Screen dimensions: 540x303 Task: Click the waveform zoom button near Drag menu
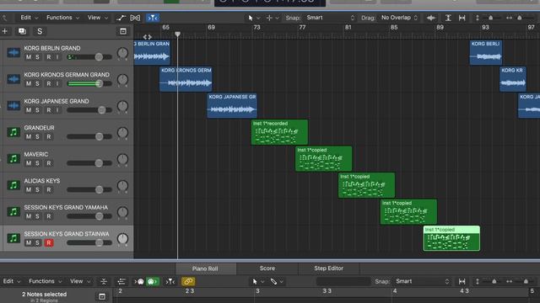point(431,18)
